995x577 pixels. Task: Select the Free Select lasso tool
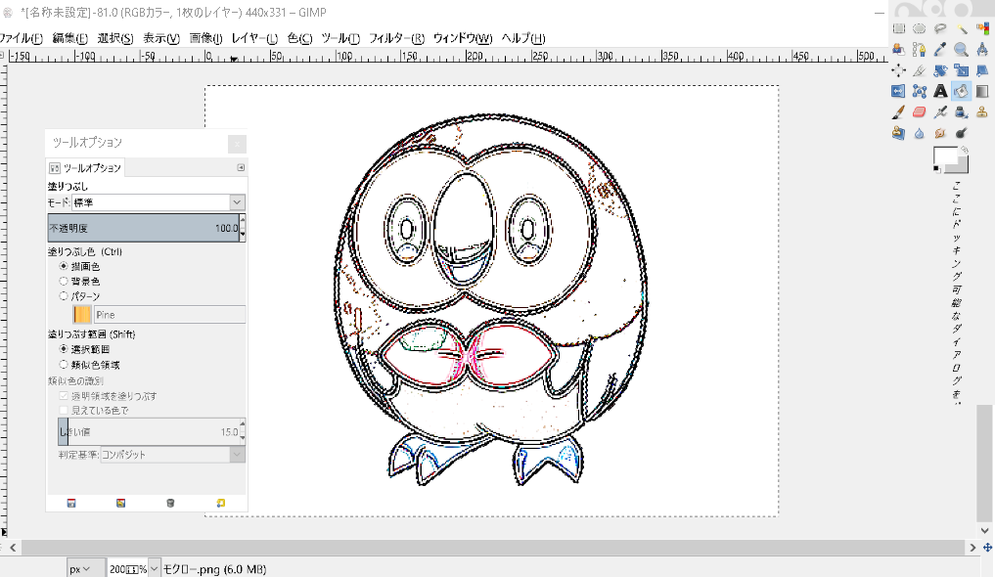tap(940, 28)
